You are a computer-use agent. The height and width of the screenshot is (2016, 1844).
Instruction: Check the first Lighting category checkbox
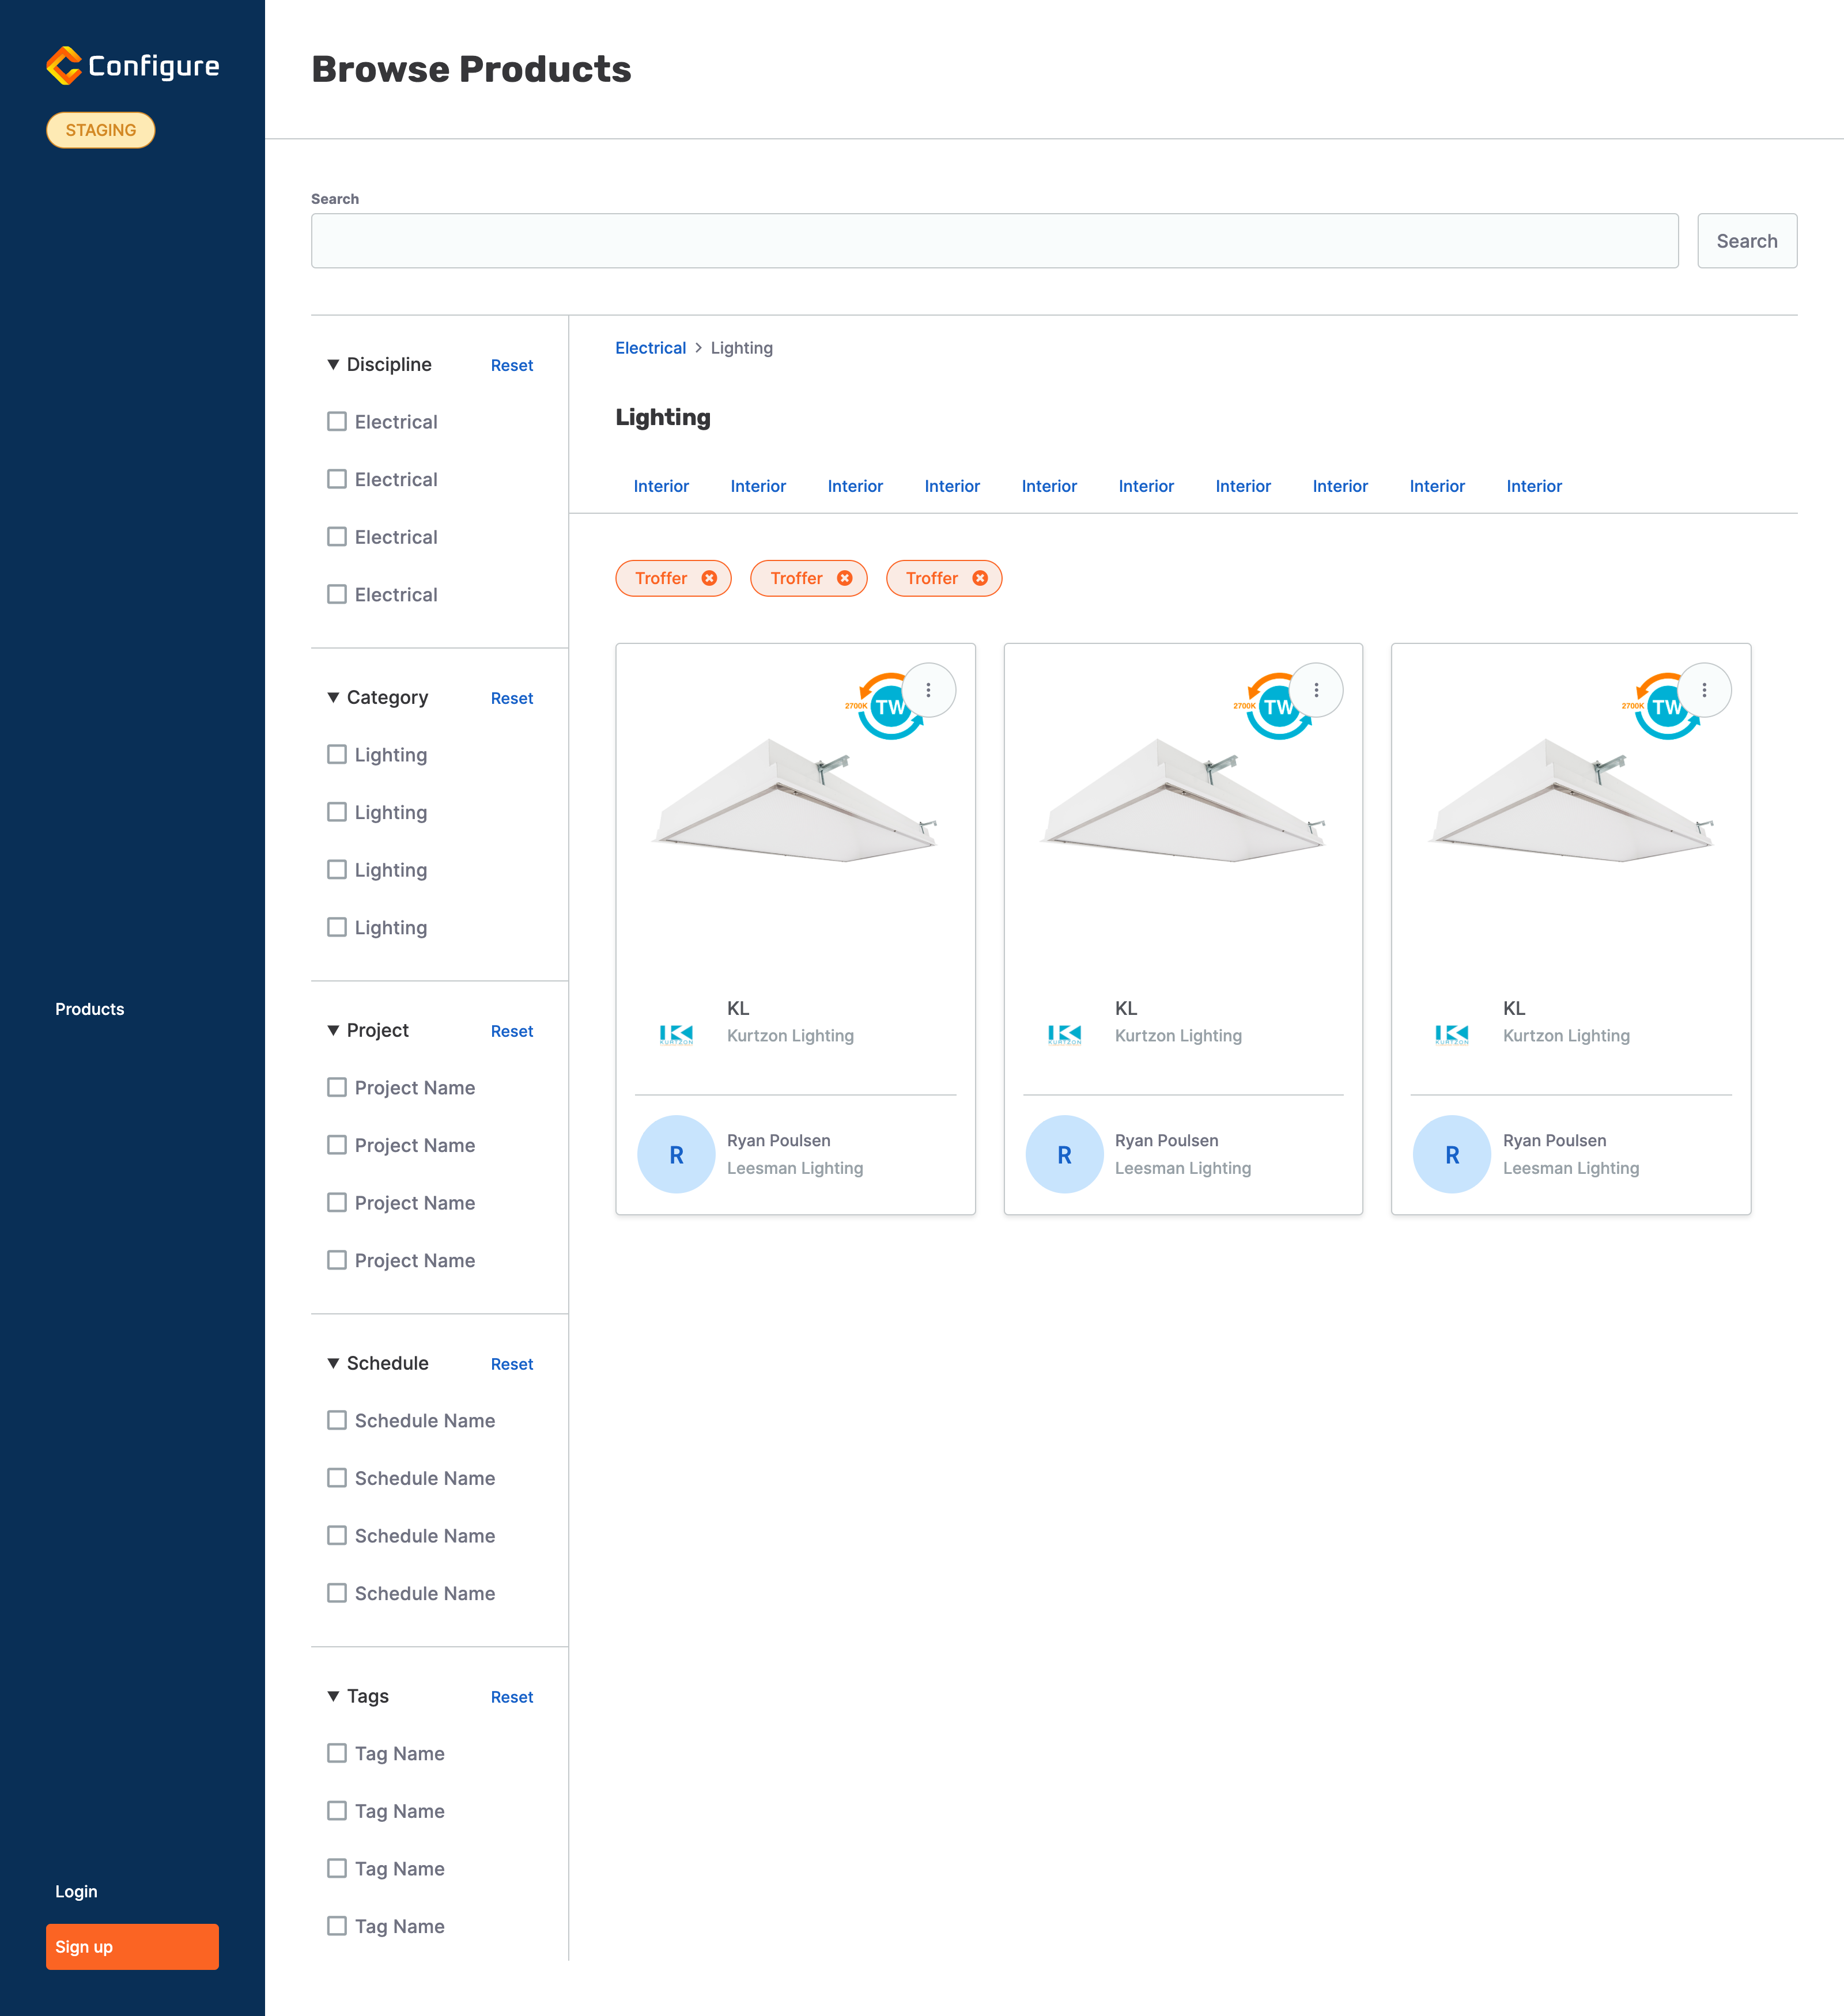337,755
